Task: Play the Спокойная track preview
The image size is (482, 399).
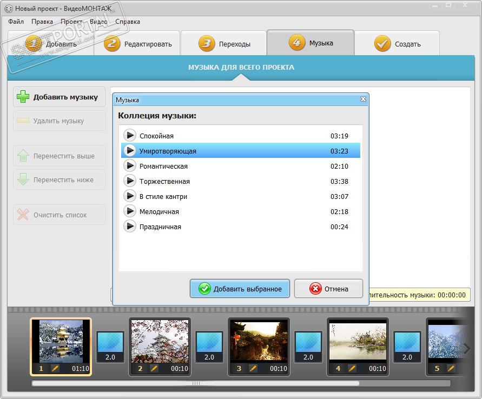Action: coord(130,135)
